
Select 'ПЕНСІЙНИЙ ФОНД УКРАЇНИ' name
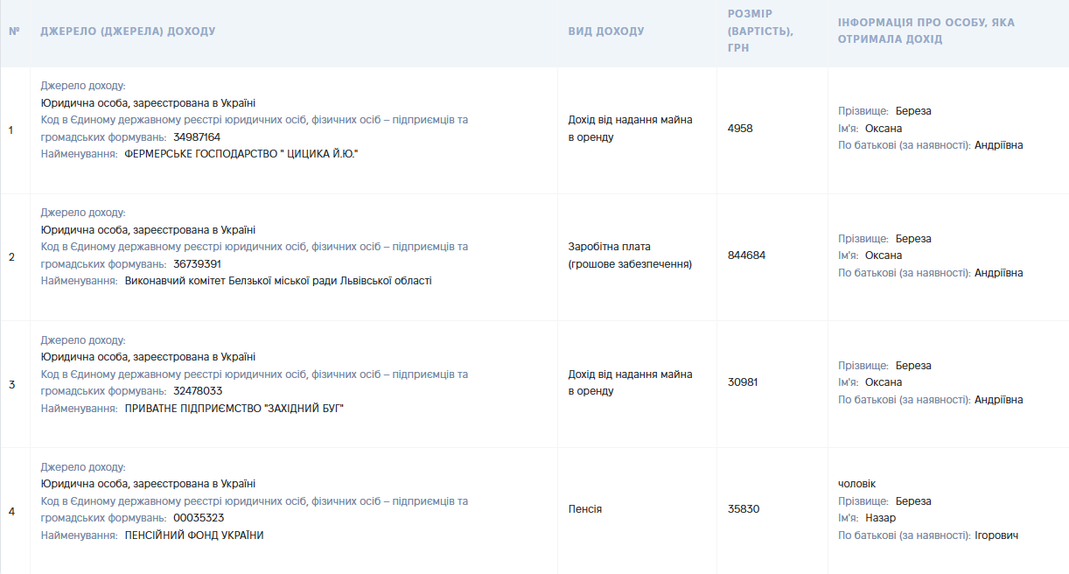194,535
